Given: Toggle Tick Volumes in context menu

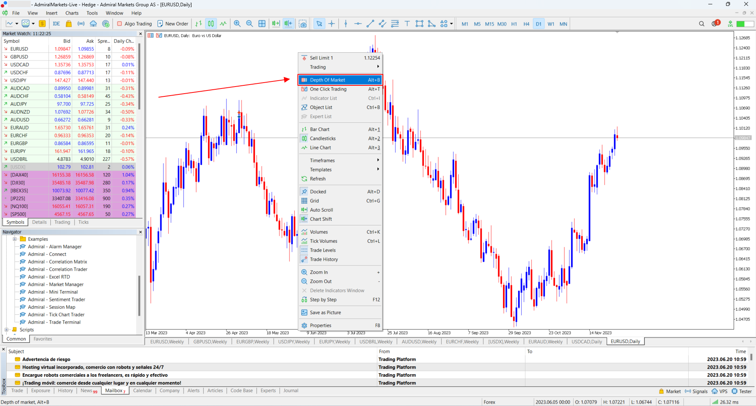Looking at the screenshot, I should pyautogui.click(x=340, y=241).
